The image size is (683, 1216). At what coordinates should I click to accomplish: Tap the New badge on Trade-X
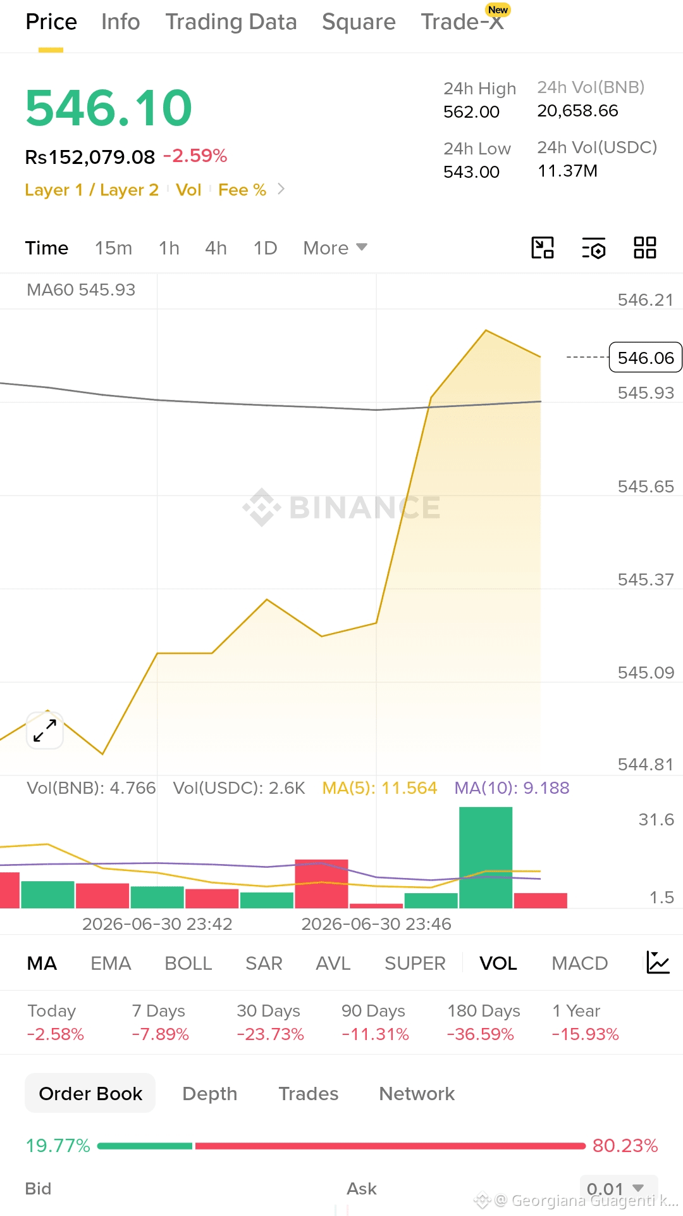pos(498,9)
